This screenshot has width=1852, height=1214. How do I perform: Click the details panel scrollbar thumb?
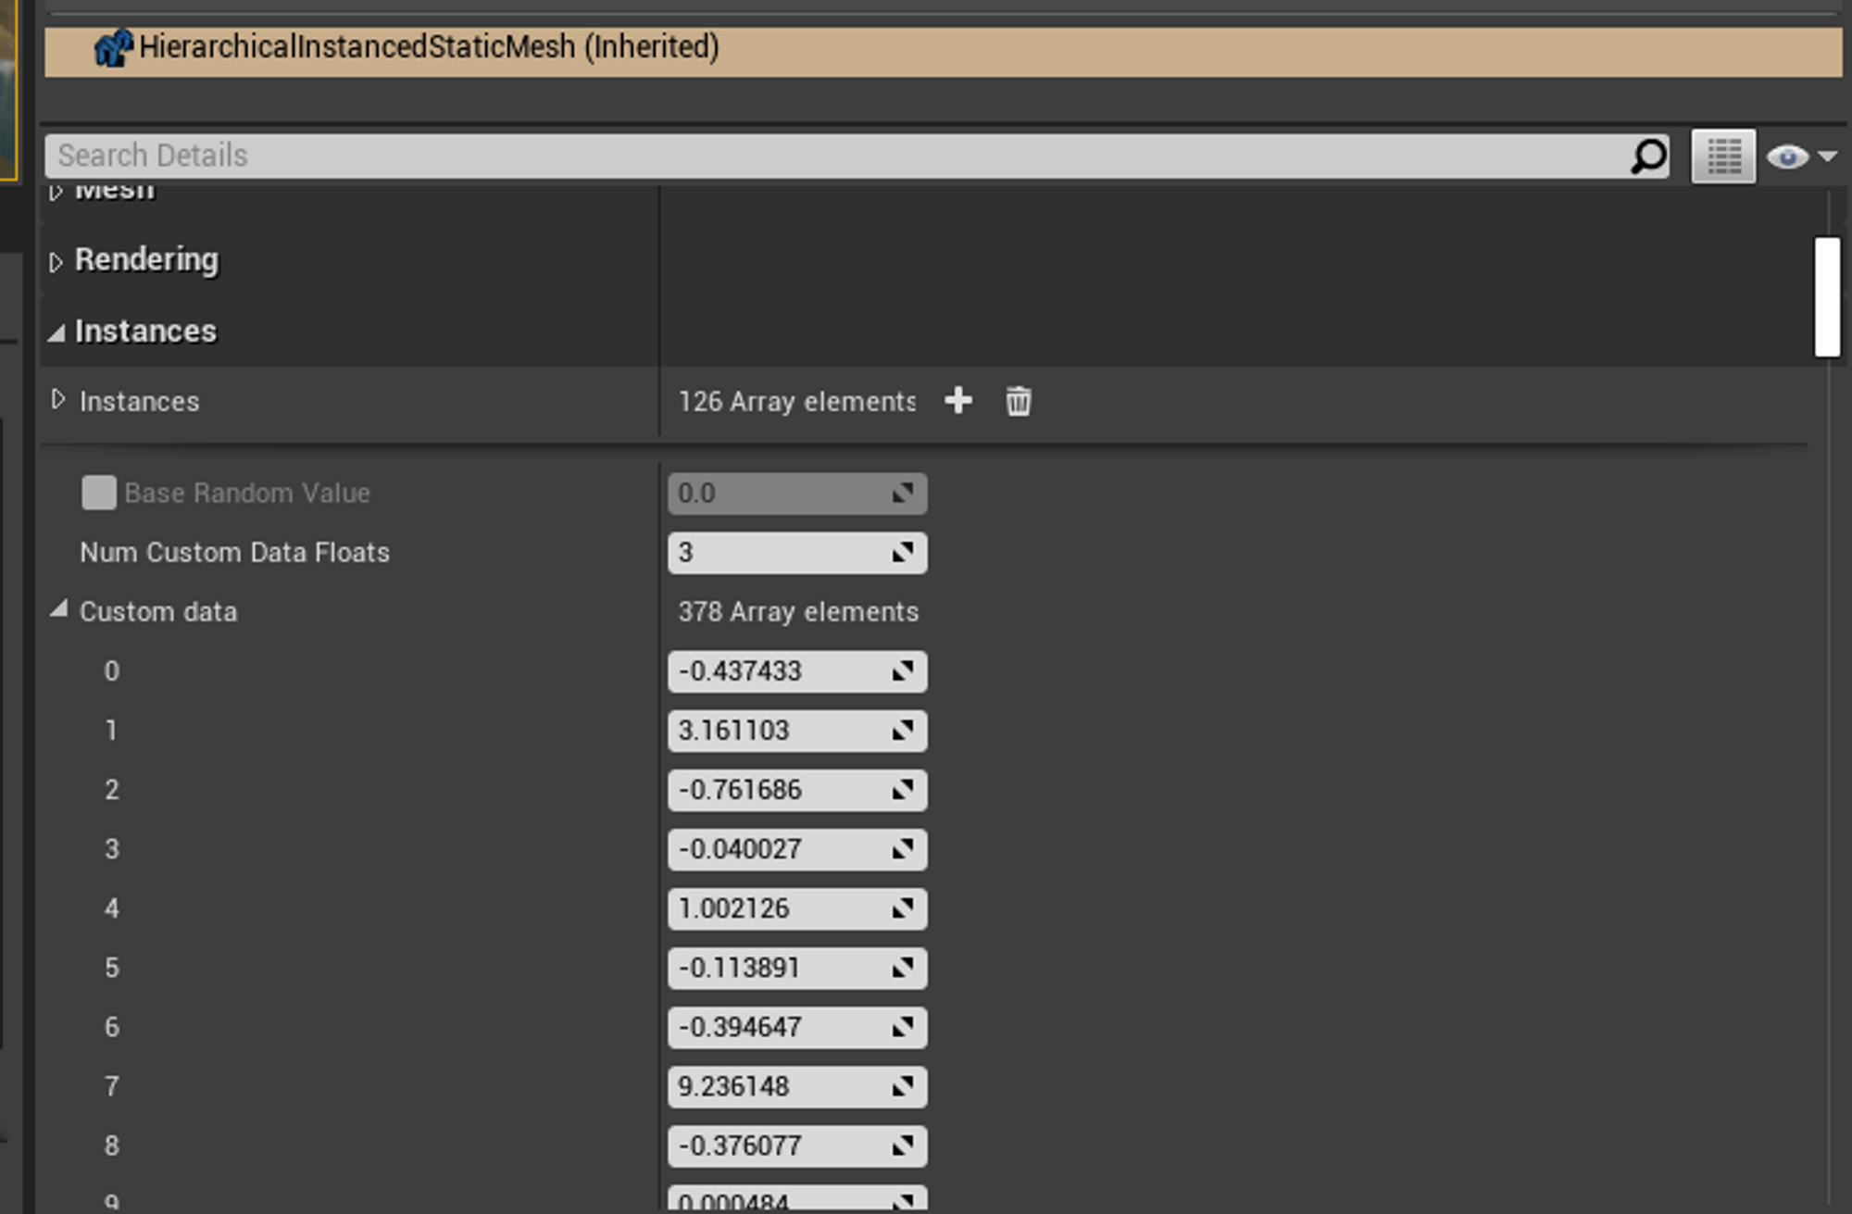tap(1826, 296)
